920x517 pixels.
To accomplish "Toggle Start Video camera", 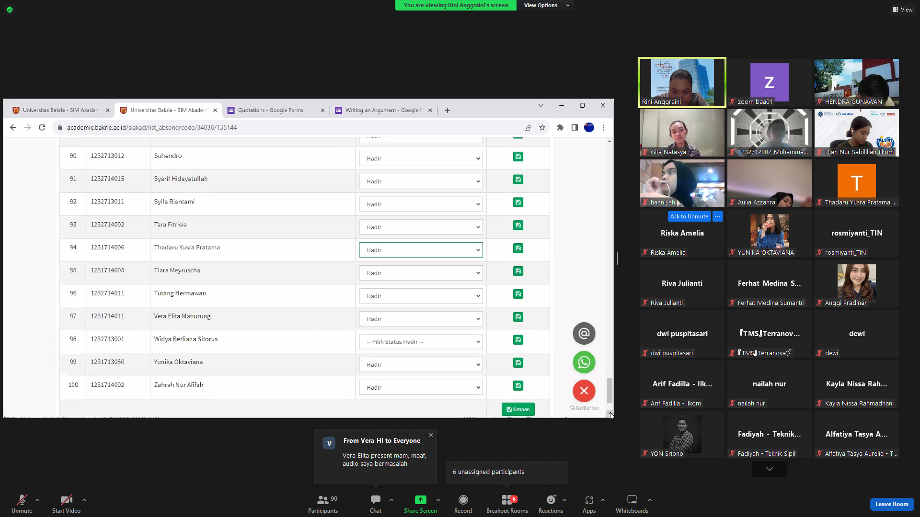I will coord(66,504).
